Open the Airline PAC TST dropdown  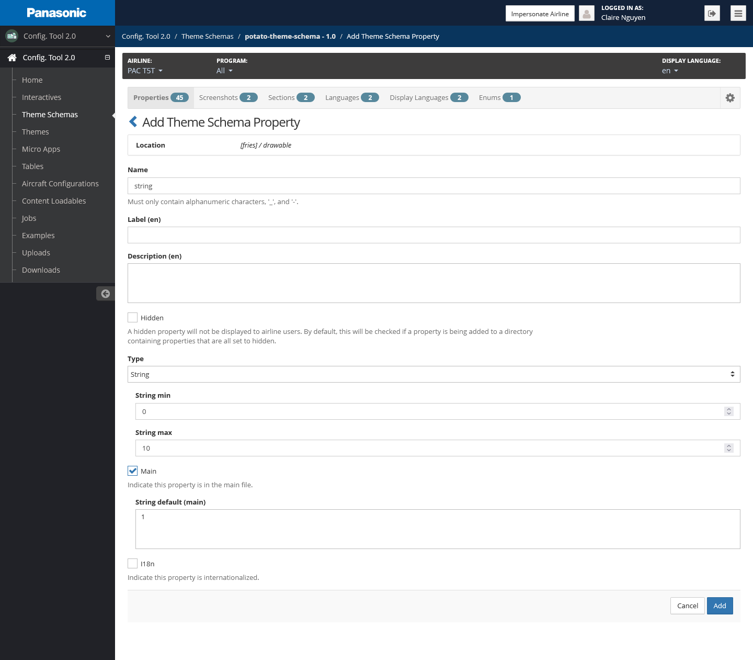pos(145,71)
